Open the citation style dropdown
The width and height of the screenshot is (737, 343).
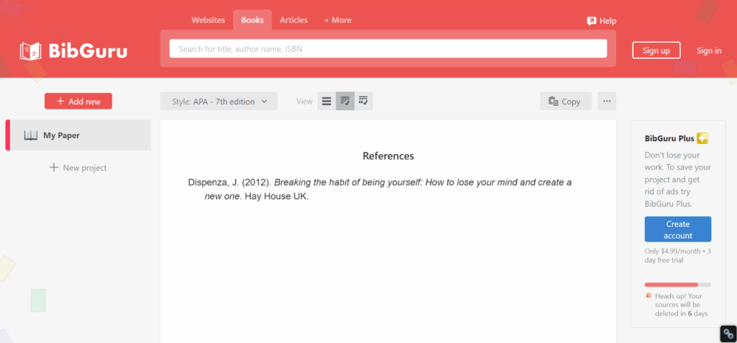pyautogui.click(x=219, y=101)
